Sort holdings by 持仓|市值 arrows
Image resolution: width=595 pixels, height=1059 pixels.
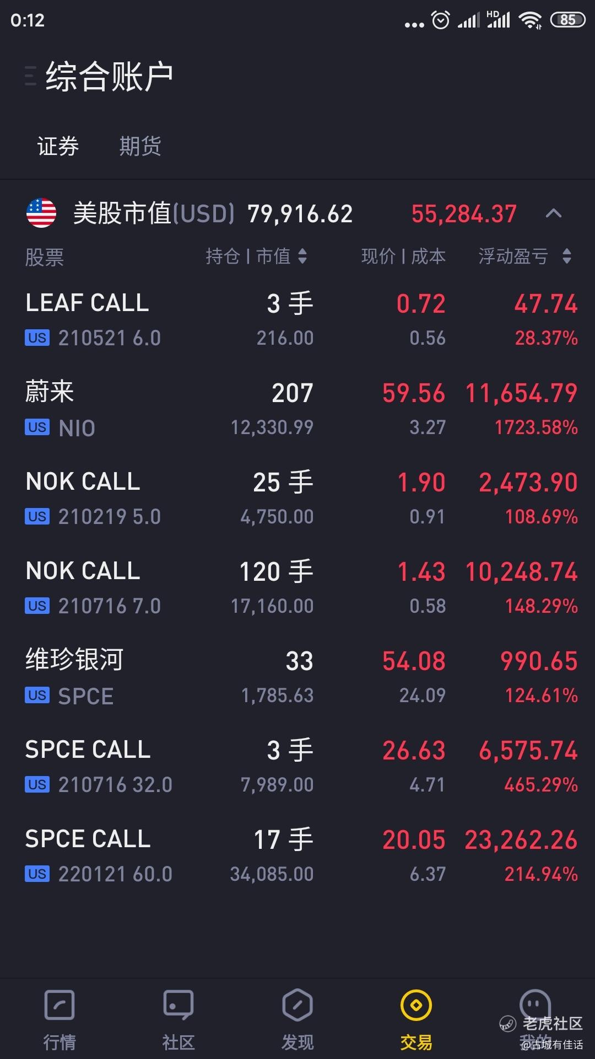(x=302, y=256)
